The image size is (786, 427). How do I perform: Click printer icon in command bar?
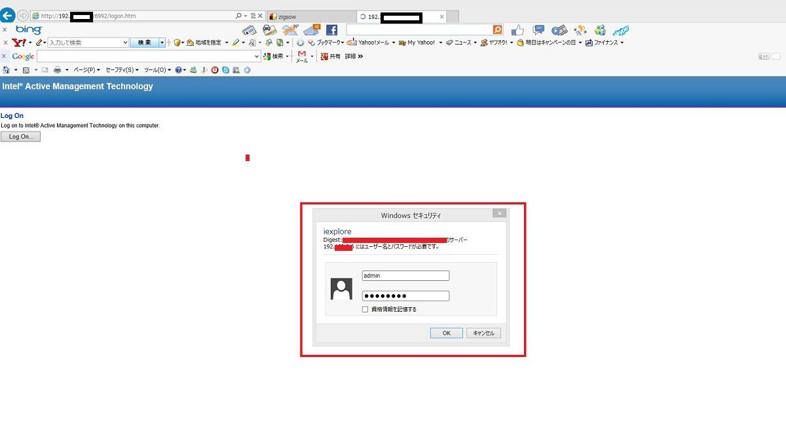click(58, 69)
